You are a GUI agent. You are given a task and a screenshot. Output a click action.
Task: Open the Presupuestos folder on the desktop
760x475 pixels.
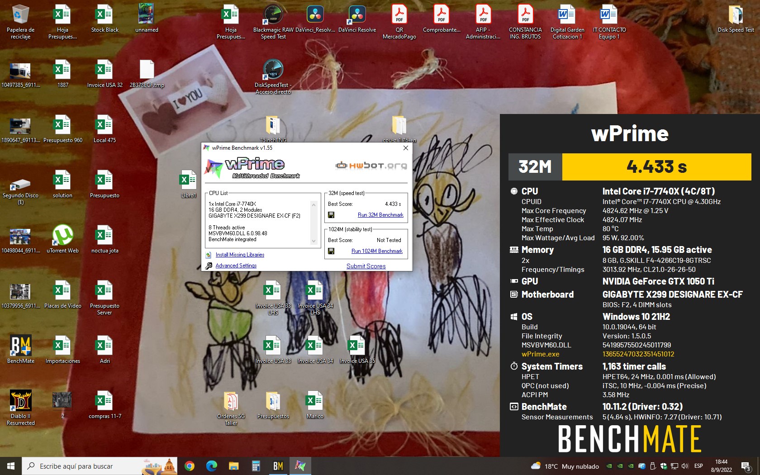point(273,405)
